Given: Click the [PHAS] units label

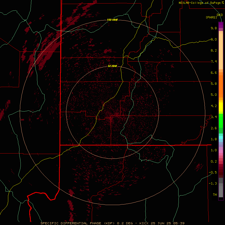Looking at the screenshot, I should (x=211, y=17).
